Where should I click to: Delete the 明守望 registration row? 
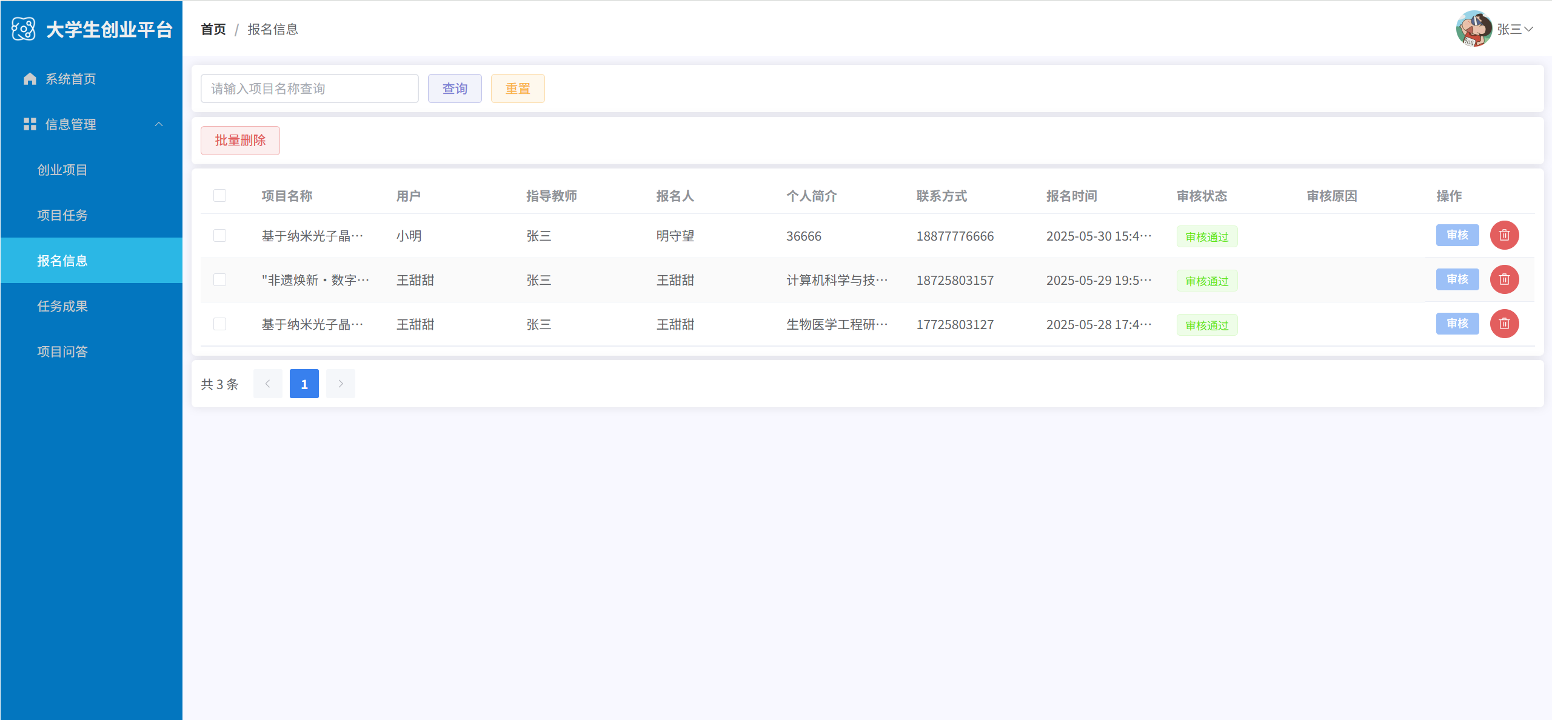[x=1504, y=235]
